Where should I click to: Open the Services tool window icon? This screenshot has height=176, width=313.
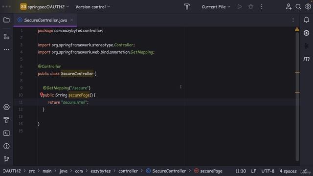pyautogui.click(x=6, y=107)
